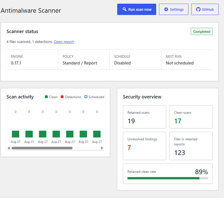The height and width of the screenshot is (198, 224).
Task: Click the Files in retained reports value 123
Action: pos(180,153)
